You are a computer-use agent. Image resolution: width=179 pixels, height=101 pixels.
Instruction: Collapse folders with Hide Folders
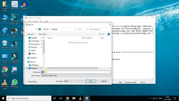click(32, 82)
